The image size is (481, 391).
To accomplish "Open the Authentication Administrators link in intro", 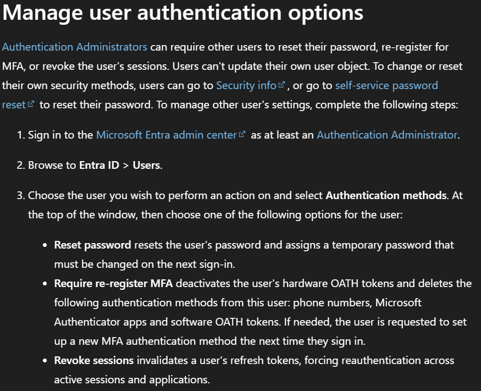I will (75, 47).
